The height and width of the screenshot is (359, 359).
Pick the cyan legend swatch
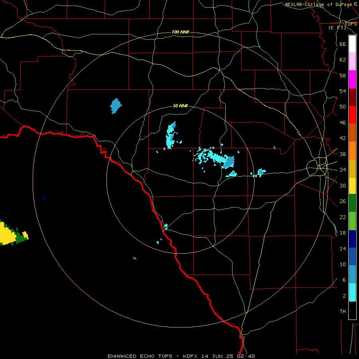coord(352,293)
